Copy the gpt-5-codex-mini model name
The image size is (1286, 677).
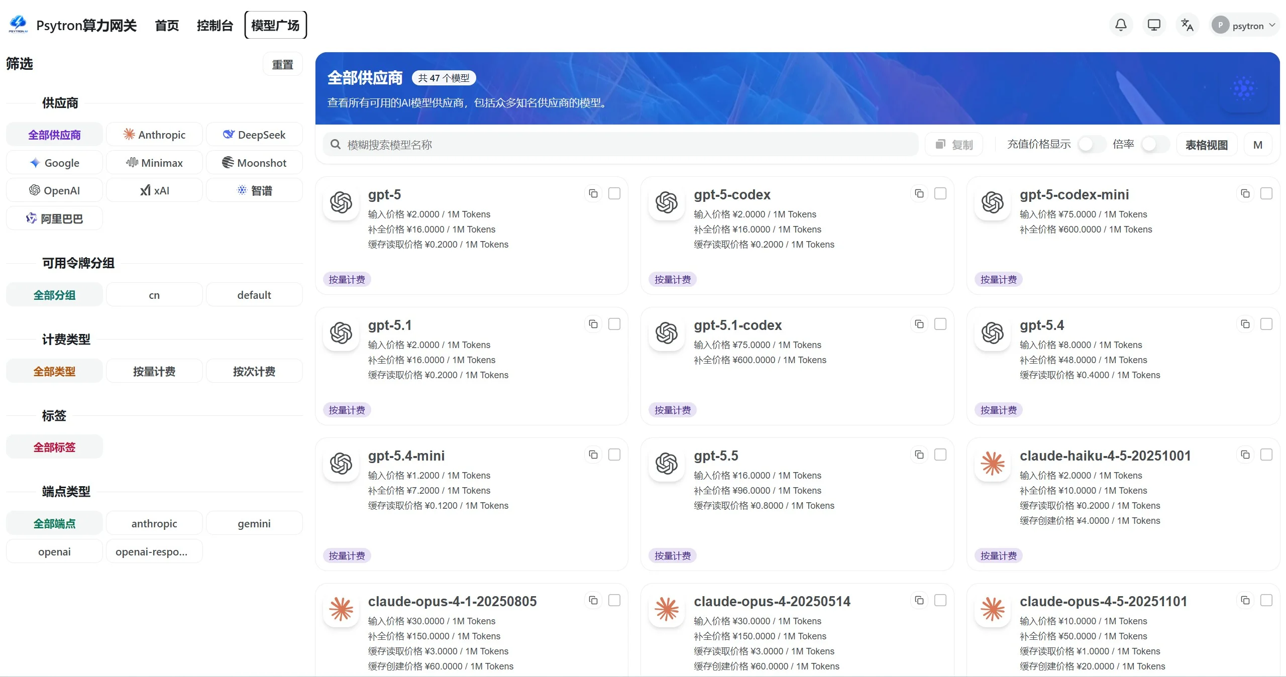point(1245,193)
